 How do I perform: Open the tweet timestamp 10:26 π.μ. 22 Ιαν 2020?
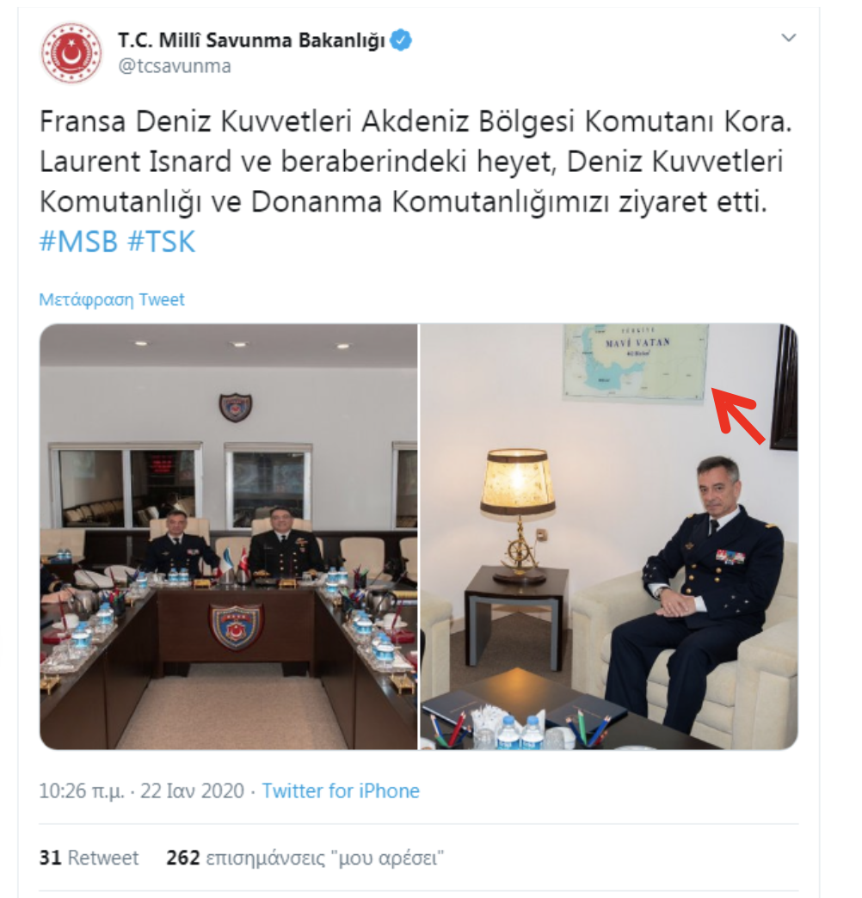click(x=141, y=790)
